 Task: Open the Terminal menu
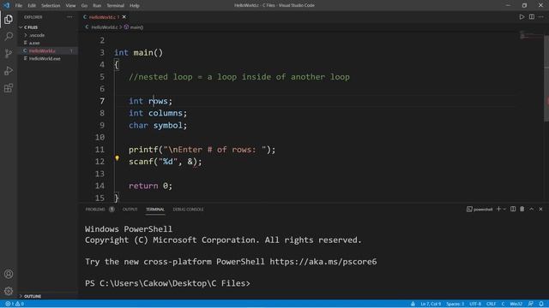[x=116, y=5]
